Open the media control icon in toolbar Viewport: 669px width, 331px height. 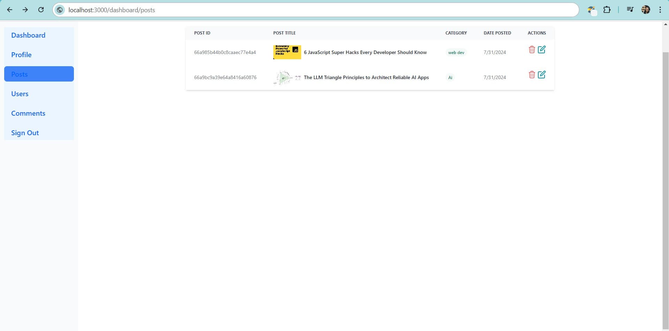click(x=630, y=10)
